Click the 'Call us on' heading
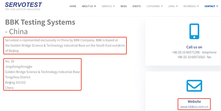The height and width of the screenshot is (111, 221). click(x=194, y=47)
